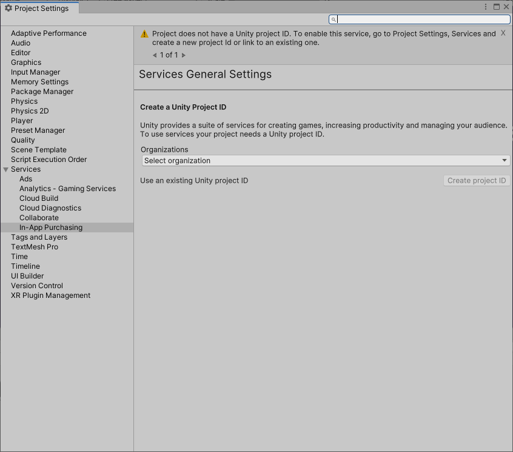Viewport: 513px width, 452px height.
Task: Click the Services General Settings heading
Action: point(205,74)
